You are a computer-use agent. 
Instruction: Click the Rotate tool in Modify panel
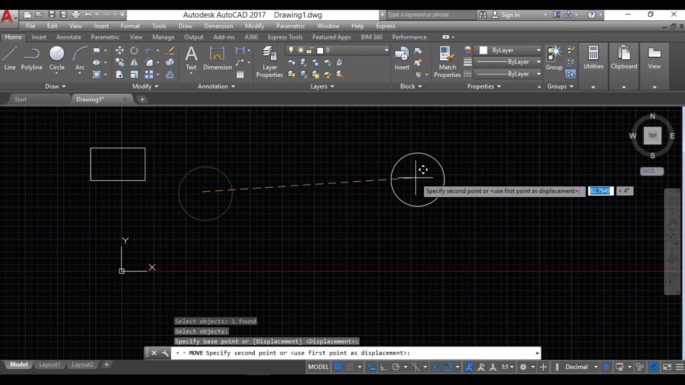[134, 50]
